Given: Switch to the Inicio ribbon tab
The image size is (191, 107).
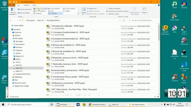Looking at the screenshot, I should (19, 5).
